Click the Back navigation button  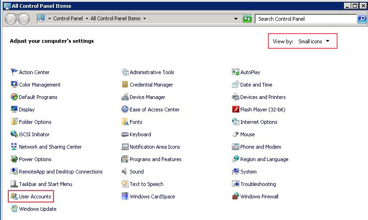(x=11, y=19)
